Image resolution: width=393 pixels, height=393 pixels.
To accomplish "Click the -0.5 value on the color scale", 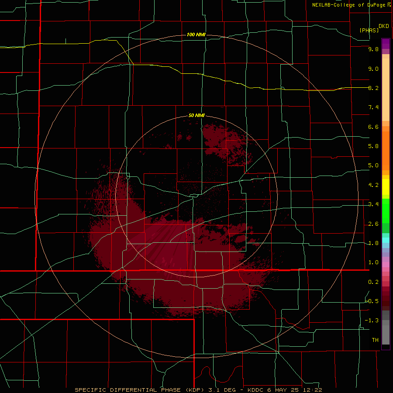I will tap(372, 301).
